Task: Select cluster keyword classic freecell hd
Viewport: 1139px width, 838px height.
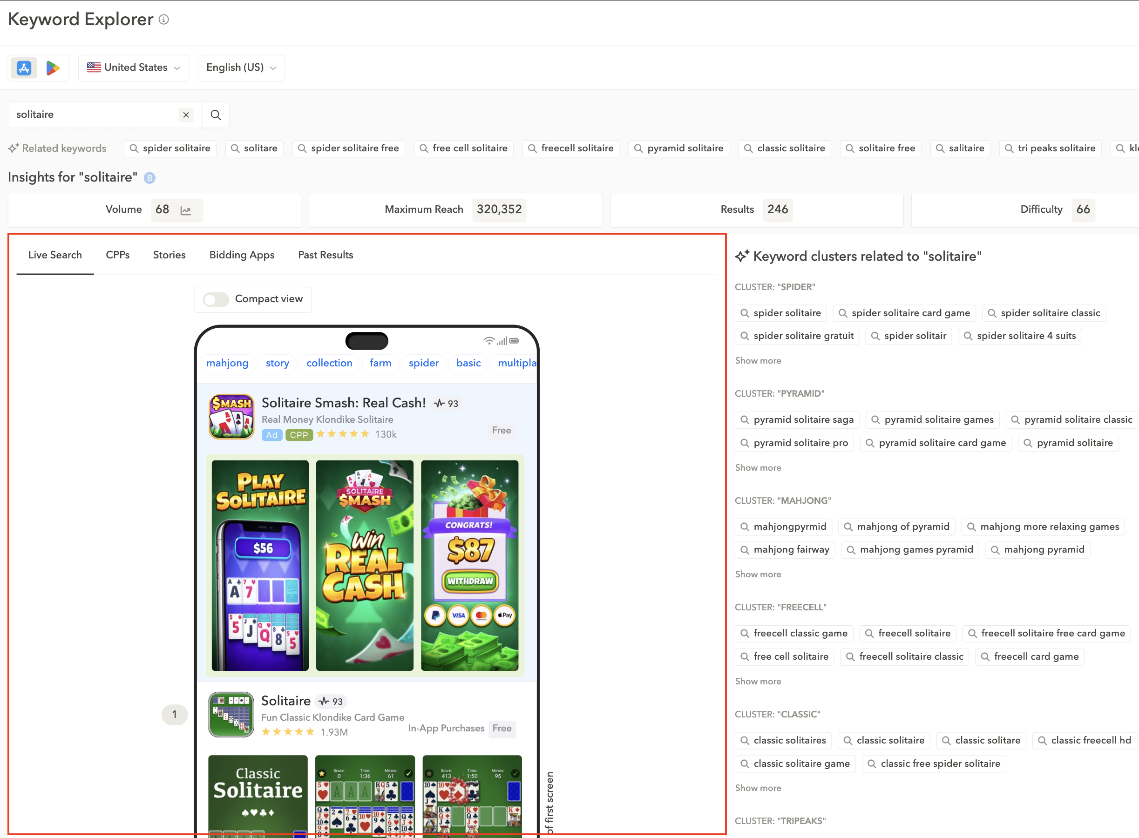Action: pos(1085,741)
